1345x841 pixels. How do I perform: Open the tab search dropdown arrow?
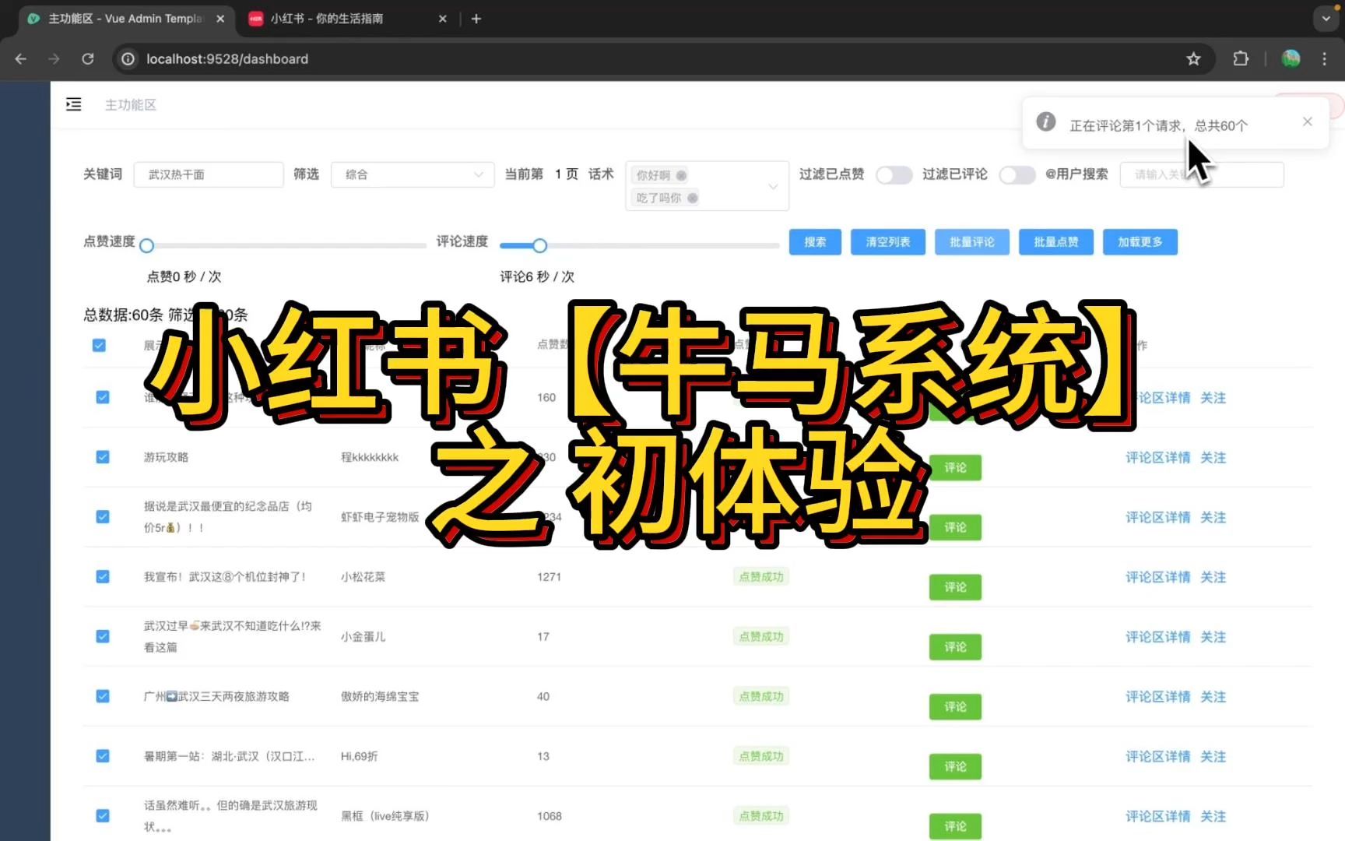click(1326, 19)
